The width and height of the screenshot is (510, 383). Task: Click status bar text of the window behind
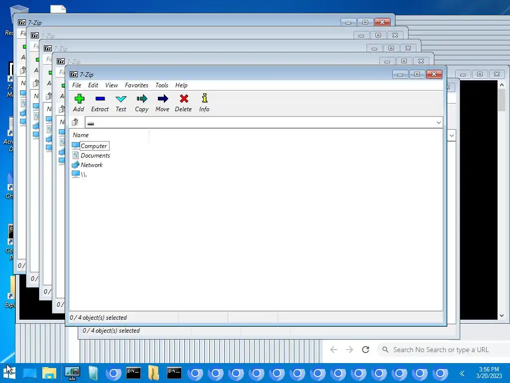point(111,331)
